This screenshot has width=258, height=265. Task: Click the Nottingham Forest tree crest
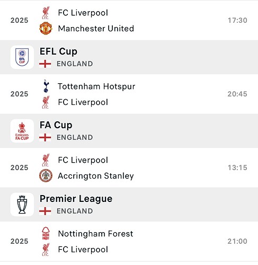coord(46,233)
